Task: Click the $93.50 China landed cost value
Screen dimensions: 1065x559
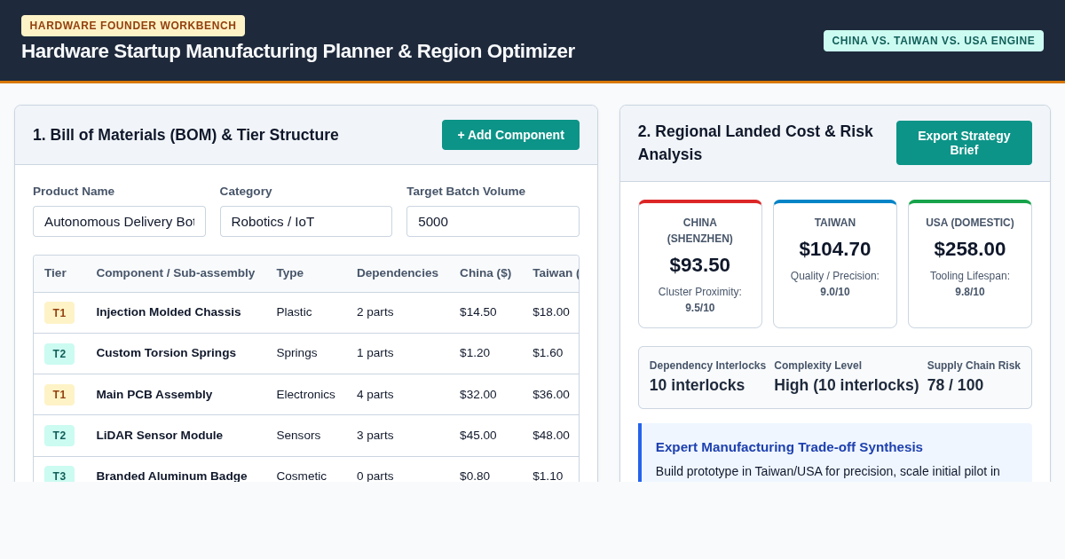Action: [x=700, y=265]
